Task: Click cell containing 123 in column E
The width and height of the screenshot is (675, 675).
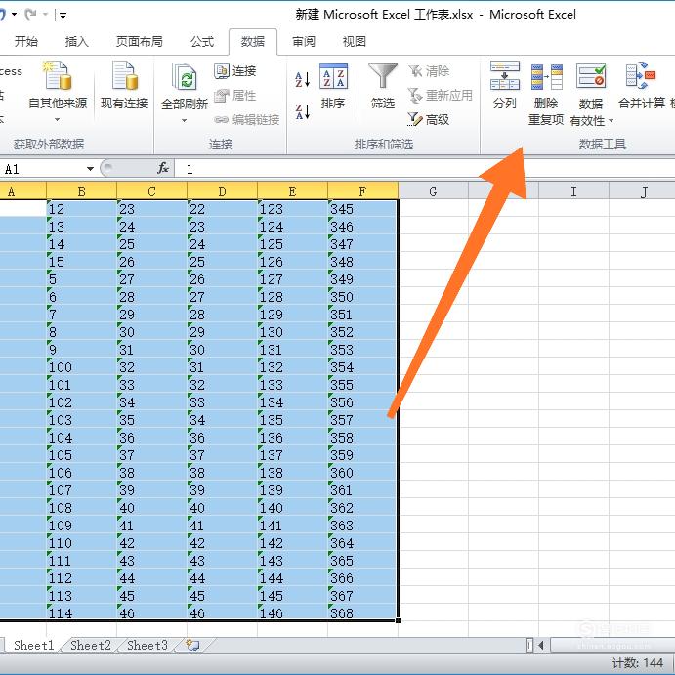Action: point(292,209)
